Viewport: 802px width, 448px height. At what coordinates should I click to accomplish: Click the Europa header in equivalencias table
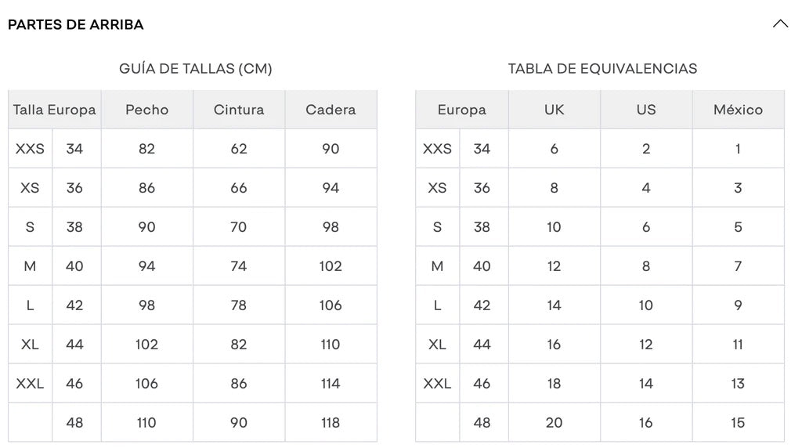coord(462,110)
